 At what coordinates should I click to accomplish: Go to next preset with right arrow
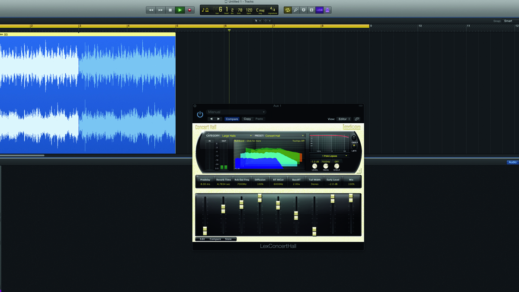tap(219, 119)
